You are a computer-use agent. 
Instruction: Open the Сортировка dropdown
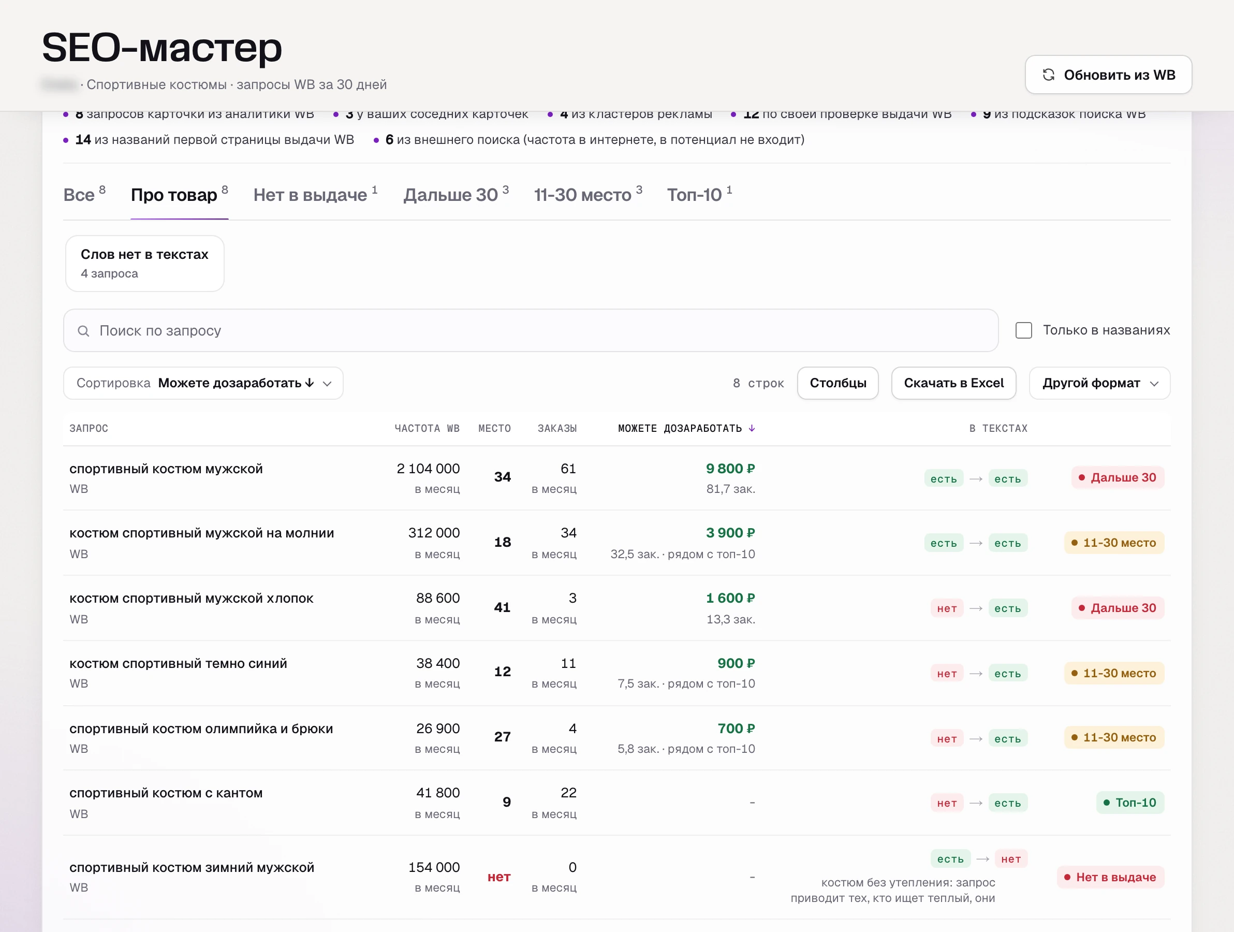(x=203, y=383)
